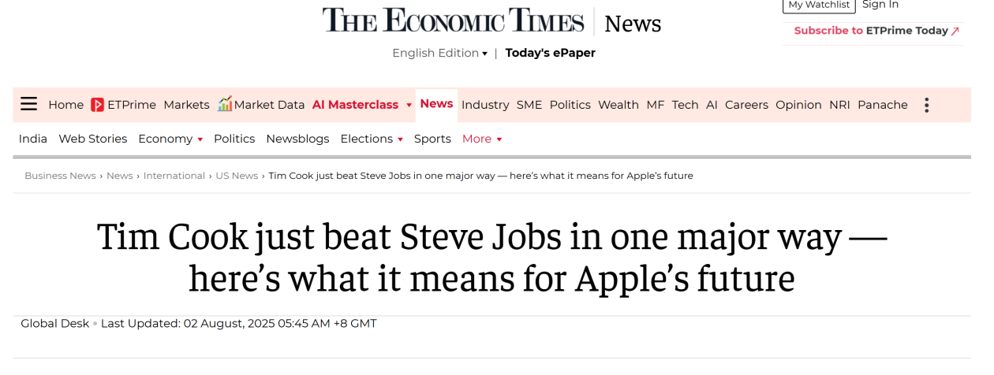The width and height of the screenshot is (994, 375).
Task: Open Today's ePaper link
Action: click(550, 54)
